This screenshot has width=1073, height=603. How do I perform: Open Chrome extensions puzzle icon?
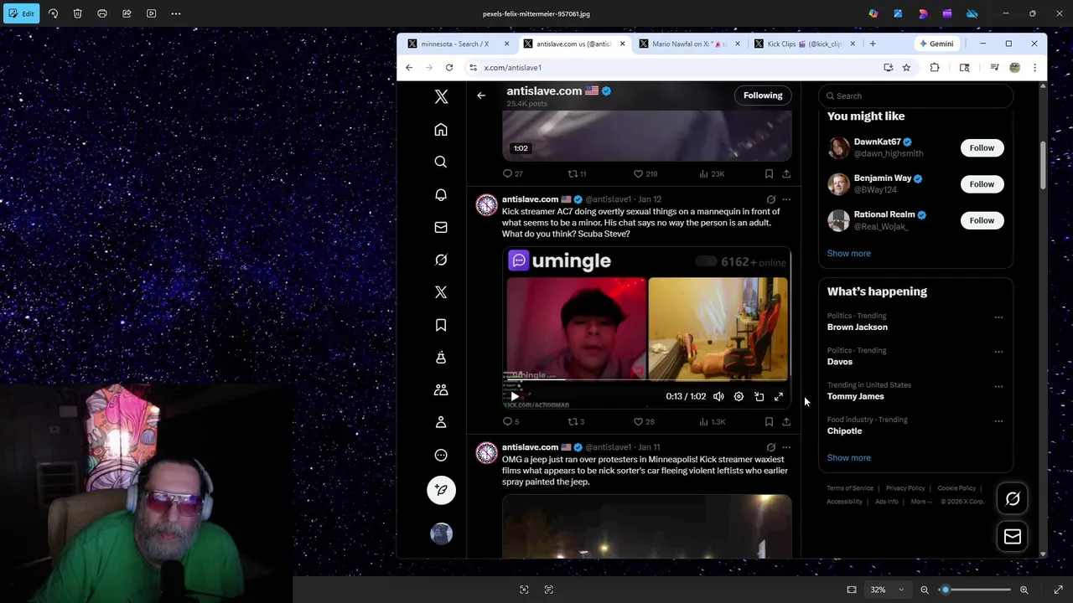click(935, 68)
